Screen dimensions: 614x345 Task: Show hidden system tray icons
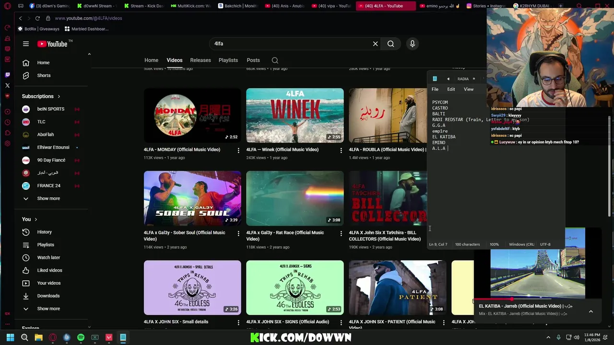(548, 337)
